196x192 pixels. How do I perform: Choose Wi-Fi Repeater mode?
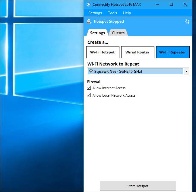pyautogui.click(x=173, y=52)
